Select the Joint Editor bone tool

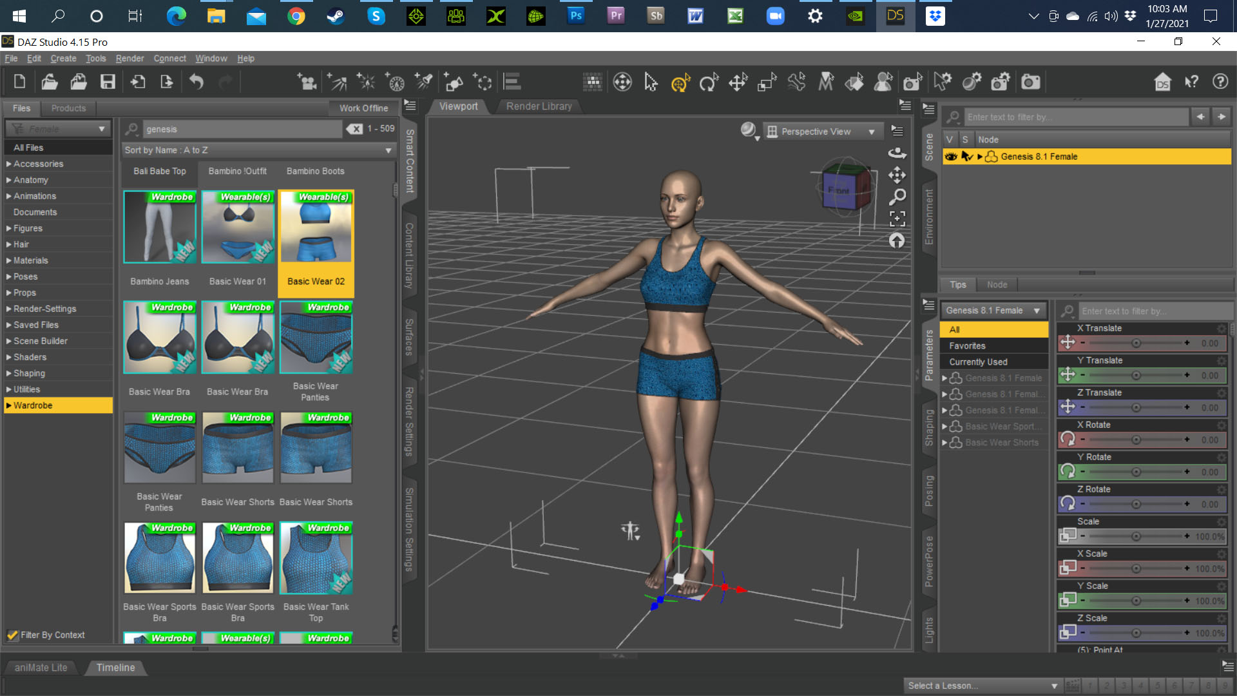coord(796,82)
